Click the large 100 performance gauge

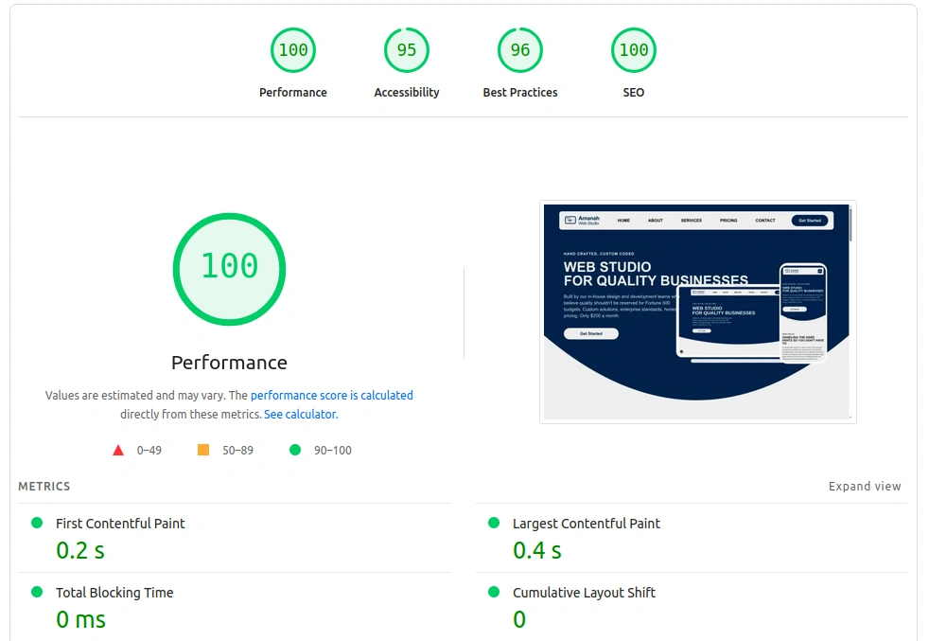[229, 269]
